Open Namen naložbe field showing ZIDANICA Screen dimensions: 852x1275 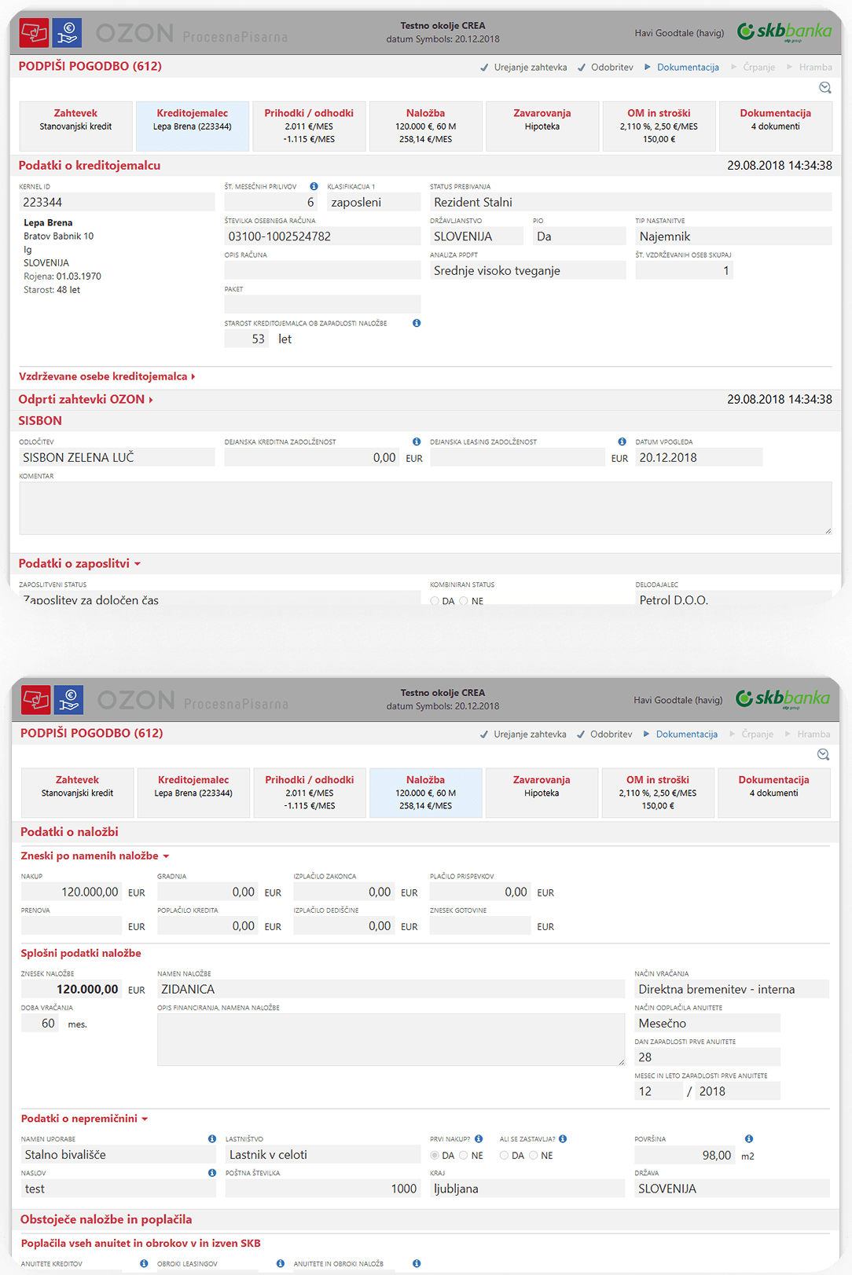coord(391,989)
